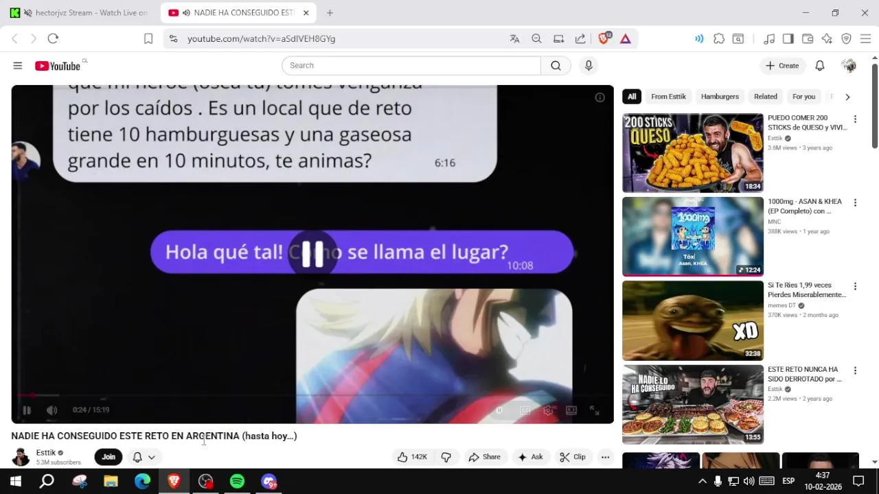Open media control music note icon

coord(769,38)
